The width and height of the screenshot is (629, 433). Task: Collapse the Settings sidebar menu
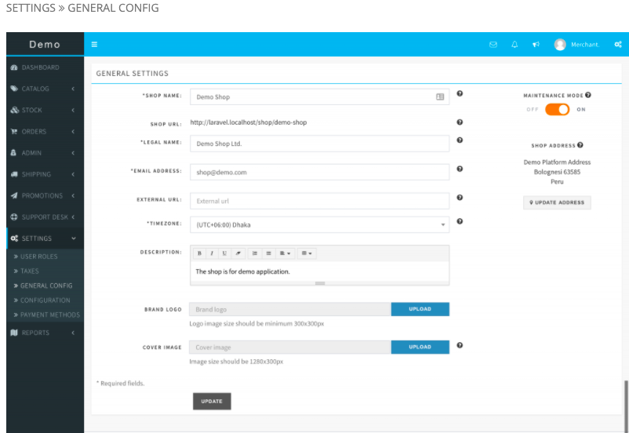[x=45, y=238]
